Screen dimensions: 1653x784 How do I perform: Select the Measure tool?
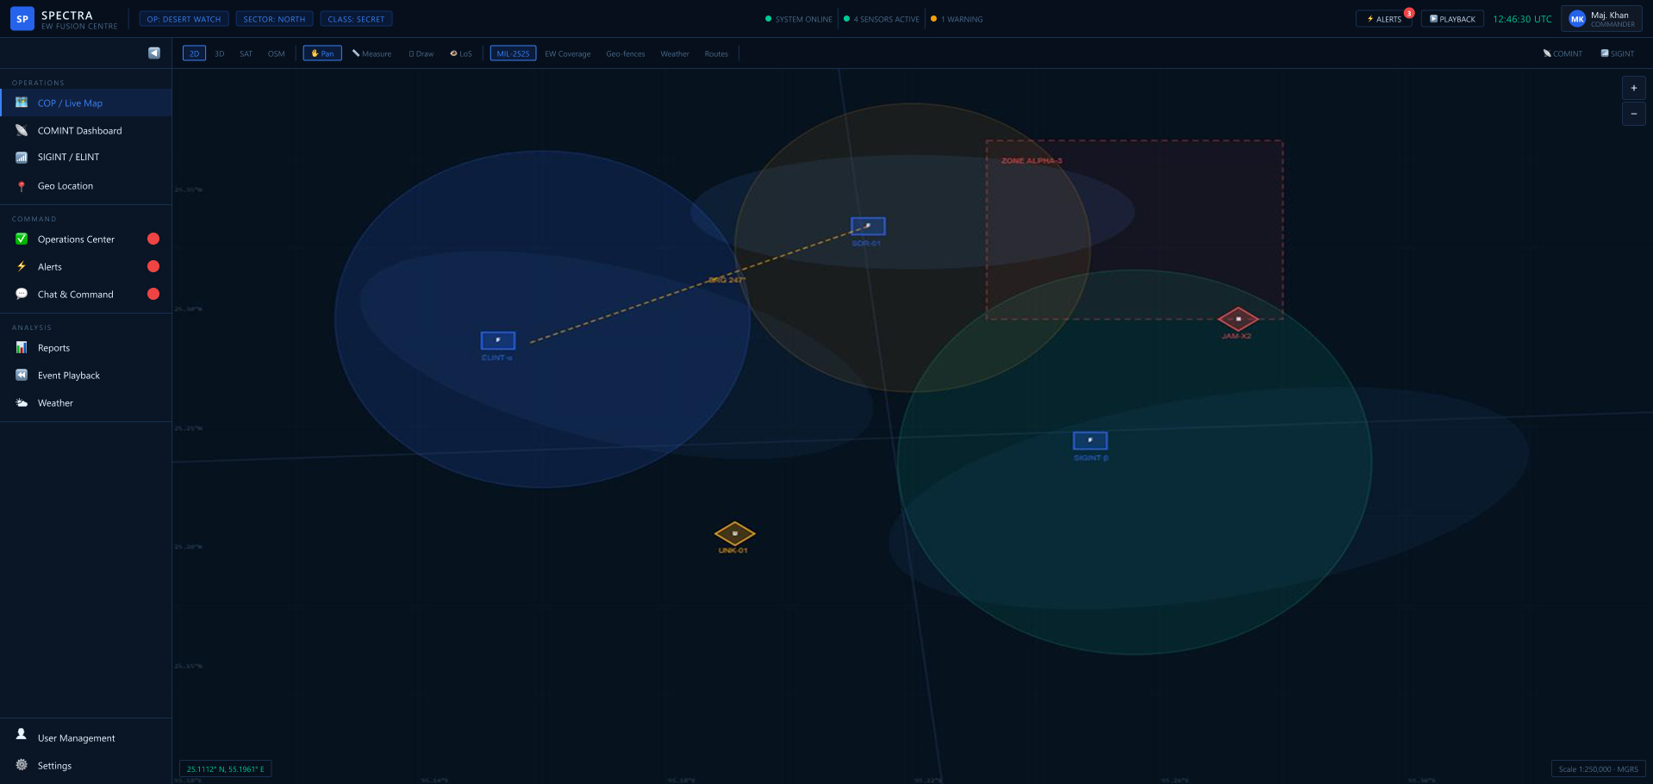pyautogui.click(x=371, y=53)
